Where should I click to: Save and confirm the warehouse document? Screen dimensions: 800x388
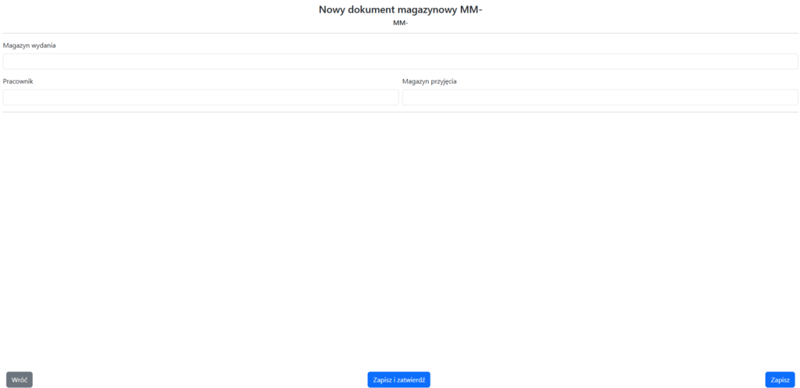click(398, 380)
